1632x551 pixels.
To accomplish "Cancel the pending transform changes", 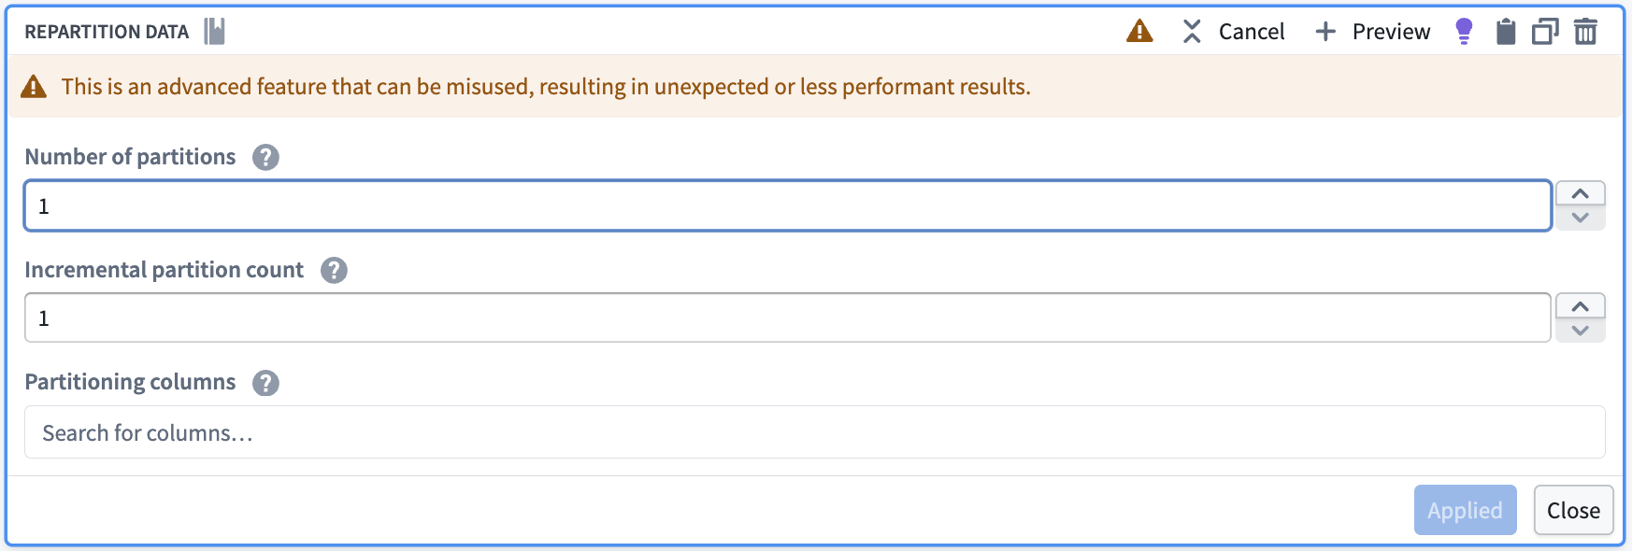I will [1250, 31].
